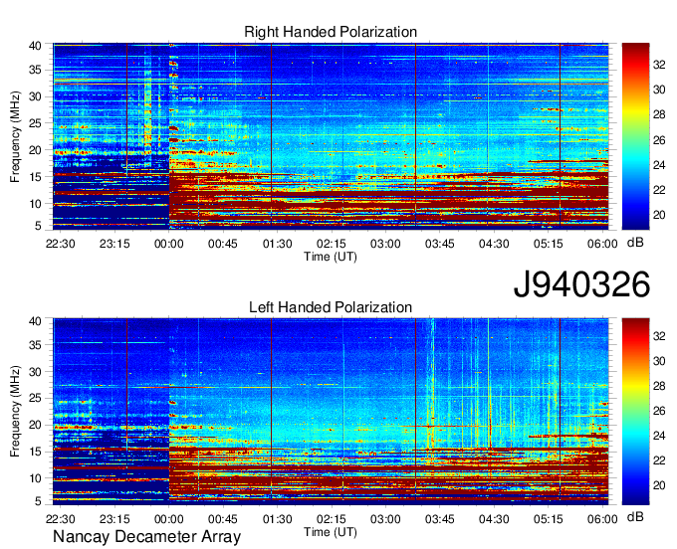Click the dB unit beside Left Handed colorbar
677x549 pixels.
(x=635, y=516)
